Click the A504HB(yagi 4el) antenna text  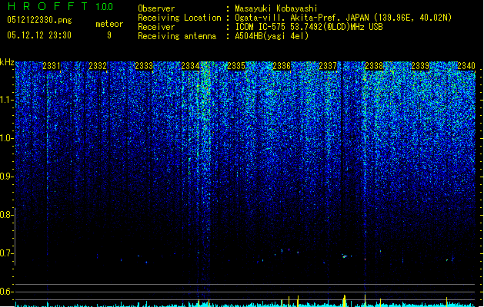tap(272, 36)
